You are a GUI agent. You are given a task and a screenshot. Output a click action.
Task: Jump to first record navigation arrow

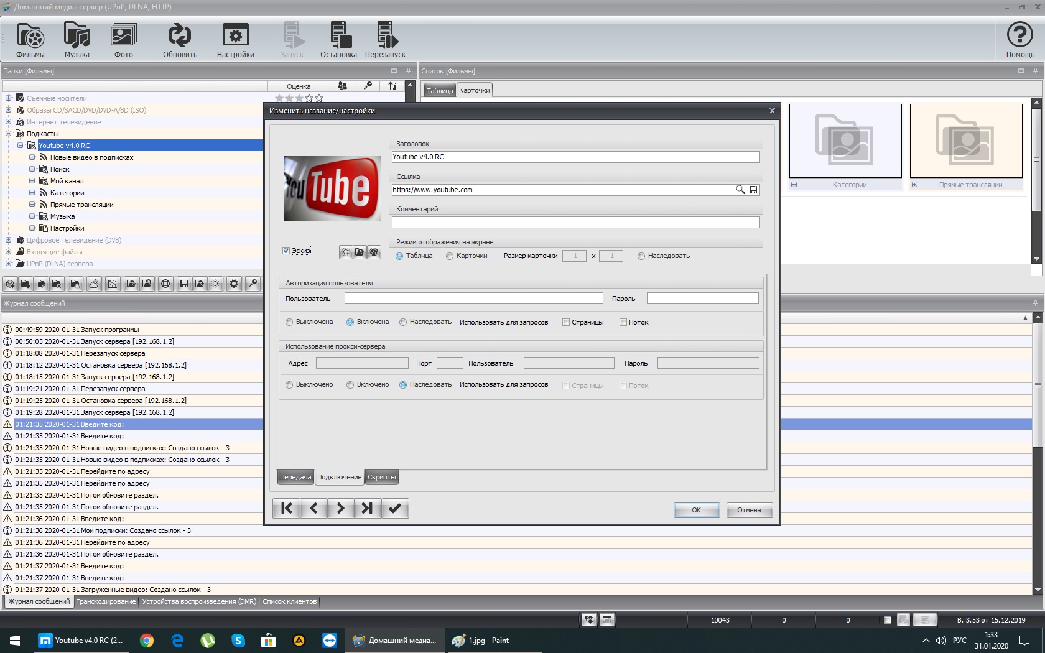(x=286, y=509)
